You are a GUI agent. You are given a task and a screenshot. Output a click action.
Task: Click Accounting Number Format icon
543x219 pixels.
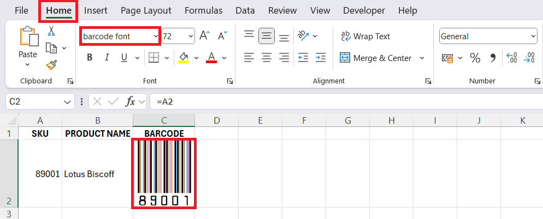point(447,58)
